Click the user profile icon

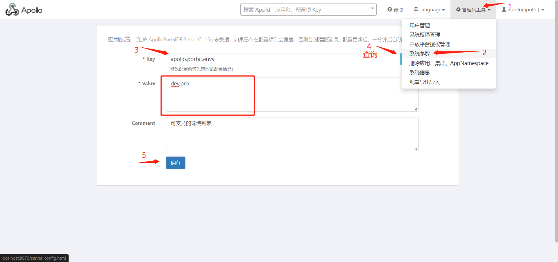(504, 10)
